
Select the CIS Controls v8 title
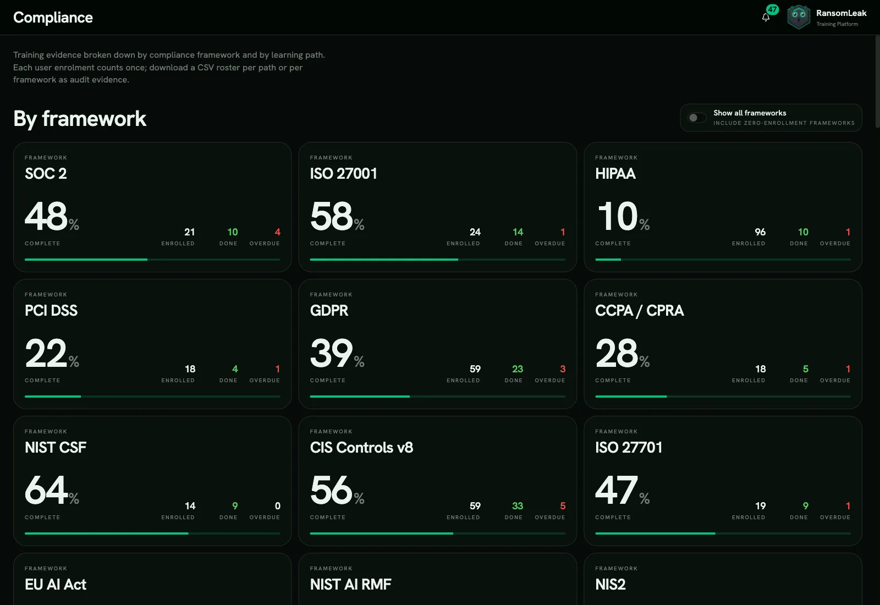(361, 447)
